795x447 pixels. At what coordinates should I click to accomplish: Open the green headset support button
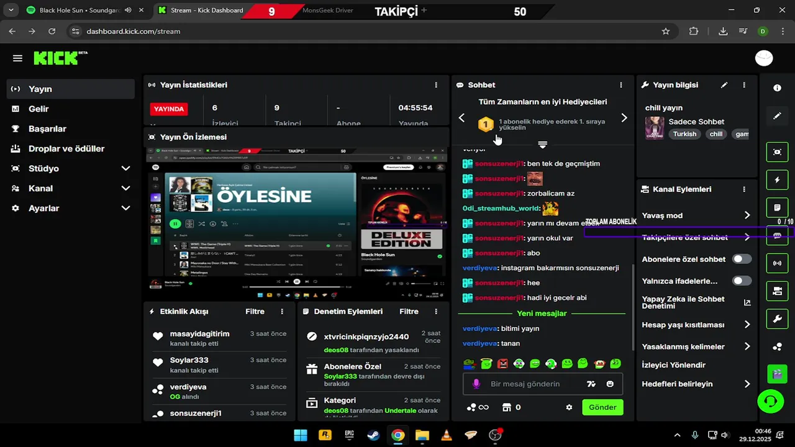(771, 401)
